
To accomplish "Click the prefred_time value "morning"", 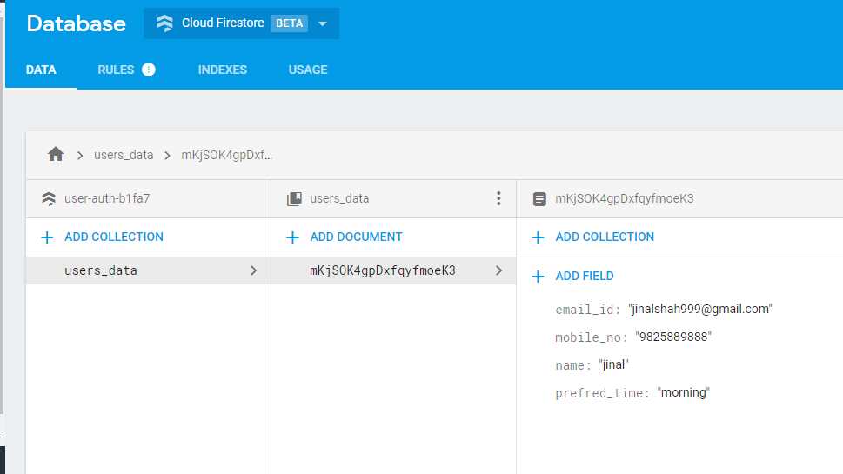I will (683, 392).
